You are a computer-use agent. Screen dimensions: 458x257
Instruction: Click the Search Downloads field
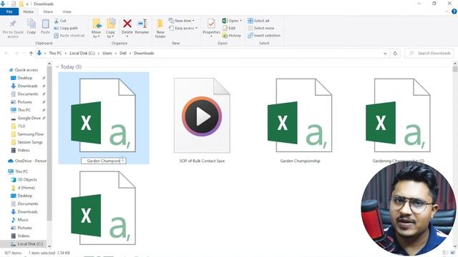tap(429, 53)
